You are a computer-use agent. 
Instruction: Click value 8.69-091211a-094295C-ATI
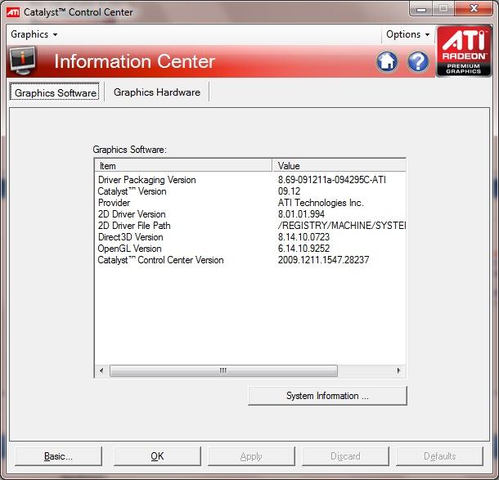click(332, 180)
